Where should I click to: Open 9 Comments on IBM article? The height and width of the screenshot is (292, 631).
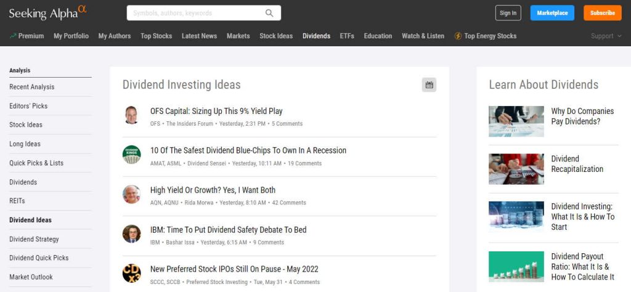[x=269, y=243]
